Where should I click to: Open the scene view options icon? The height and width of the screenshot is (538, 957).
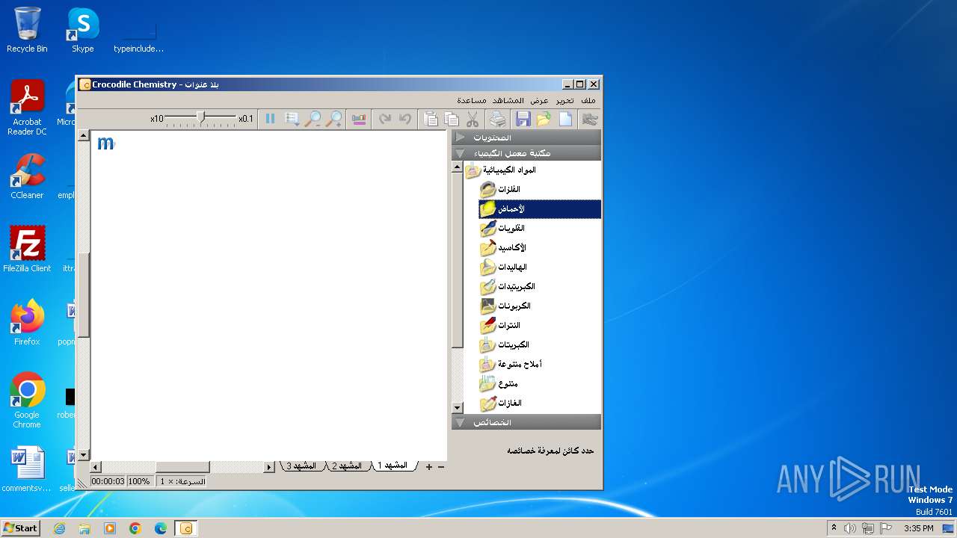[292, 119]
